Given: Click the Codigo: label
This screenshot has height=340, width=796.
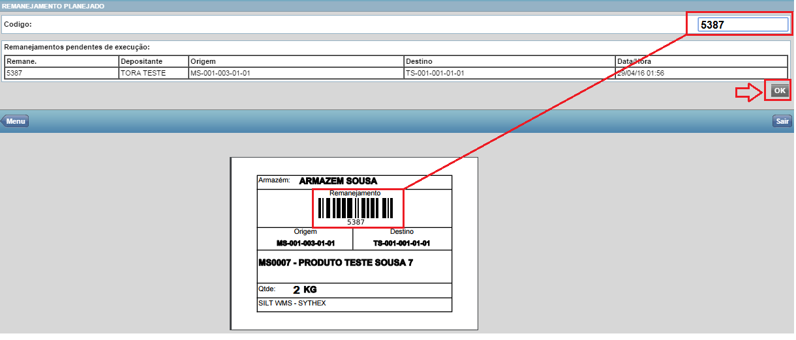Looking at the screenshot, I should [18, 24].
